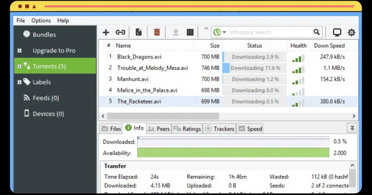
Task: Sort by the Down Speed column header
Action: [x=329, y=45]
